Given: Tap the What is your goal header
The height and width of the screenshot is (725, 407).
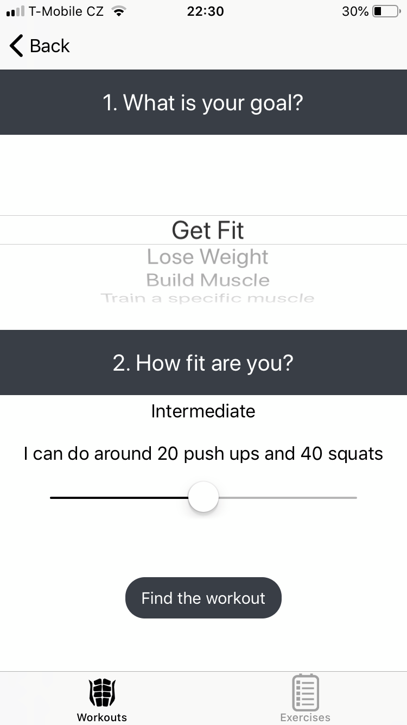Looking at the screenshot, I should [x=203, y=102].
